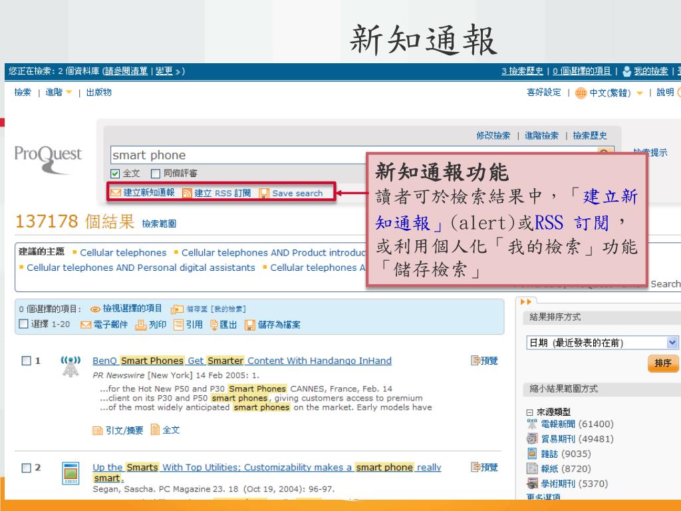Check the checkbox for result 1
The image size is (681, 511).
point(26,361)
